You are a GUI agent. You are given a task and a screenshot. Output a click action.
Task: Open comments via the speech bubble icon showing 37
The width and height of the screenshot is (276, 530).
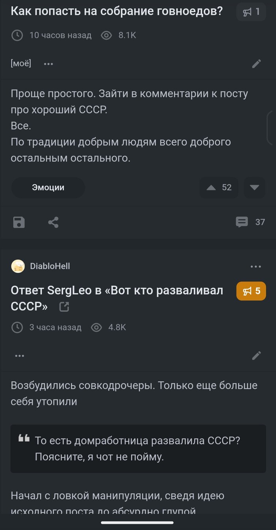tap(242, 222)
